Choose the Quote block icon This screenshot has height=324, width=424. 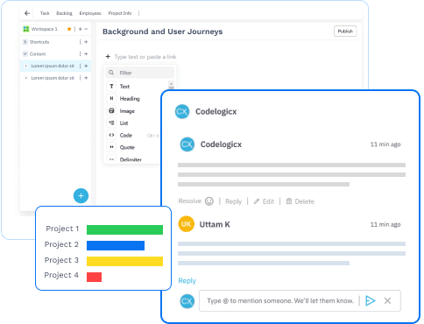point(111,147)
